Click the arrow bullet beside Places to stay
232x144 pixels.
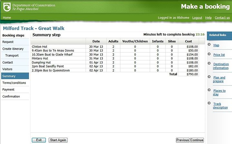pos(209,90)
